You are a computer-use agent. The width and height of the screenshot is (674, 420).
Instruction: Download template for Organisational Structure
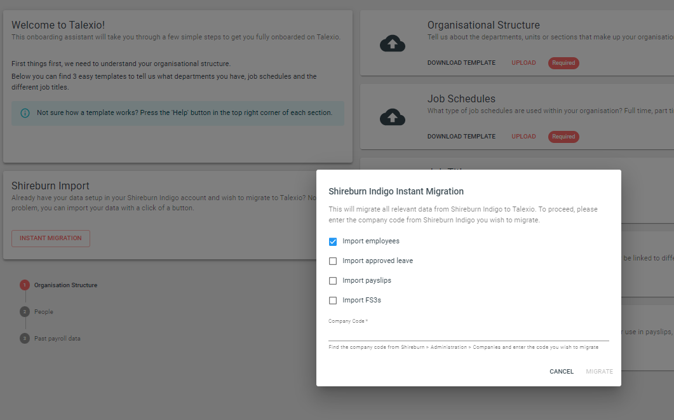coord(461,63)
